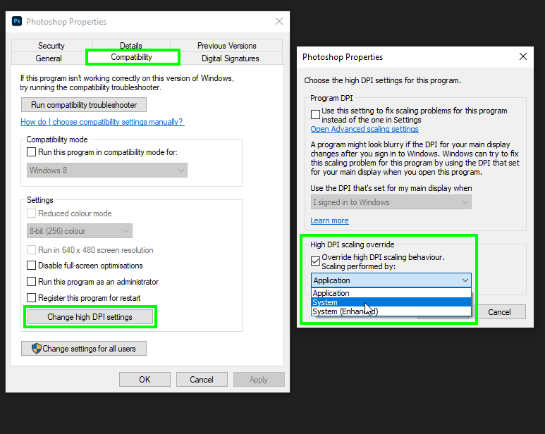Toggle Run in 640 x 480 screen resolution

click(x=31, y=250)
